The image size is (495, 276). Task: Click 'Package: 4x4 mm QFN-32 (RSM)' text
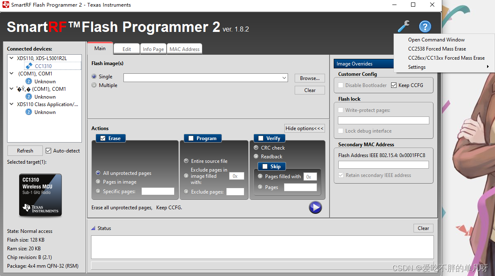[43, 266]
